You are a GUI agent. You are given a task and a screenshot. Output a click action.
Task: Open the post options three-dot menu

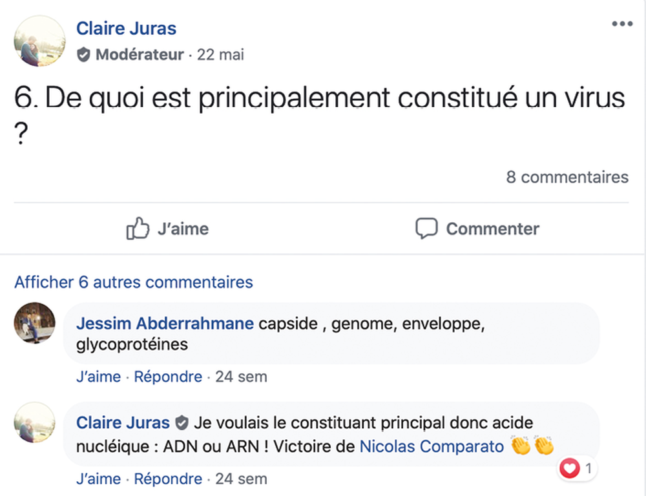click(x=621, y=24)
